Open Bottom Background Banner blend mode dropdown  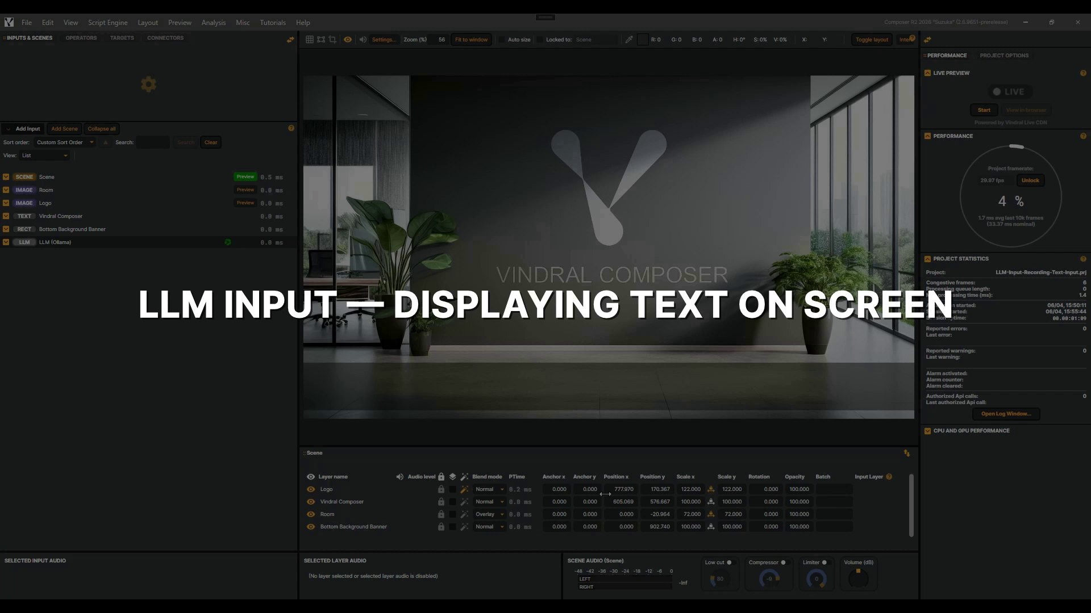pyautogui.click(x=489, y=527)
